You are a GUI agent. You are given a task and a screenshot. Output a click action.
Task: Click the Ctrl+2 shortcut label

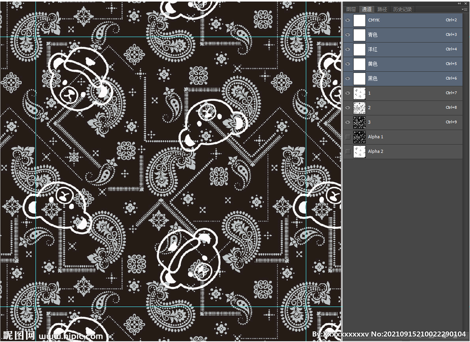[451, 20]
